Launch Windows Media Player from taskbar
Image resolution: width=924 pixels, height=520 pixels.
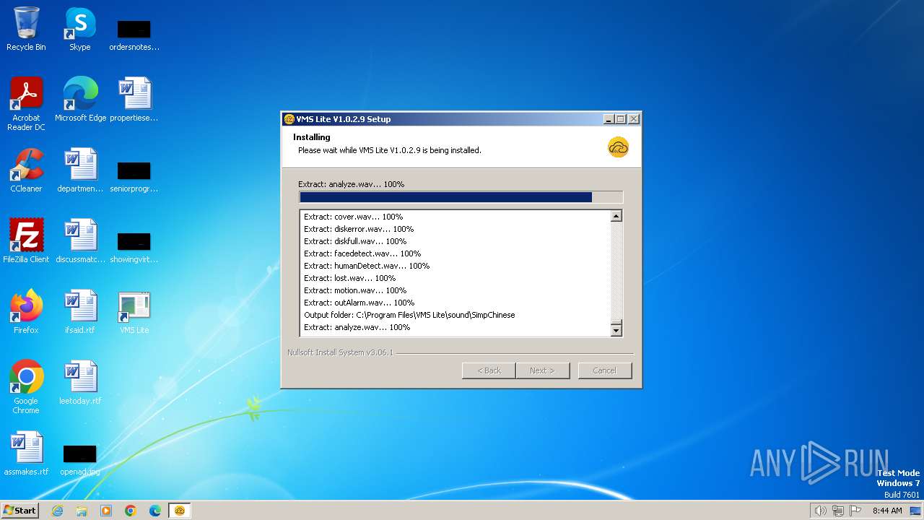(106, 511)
